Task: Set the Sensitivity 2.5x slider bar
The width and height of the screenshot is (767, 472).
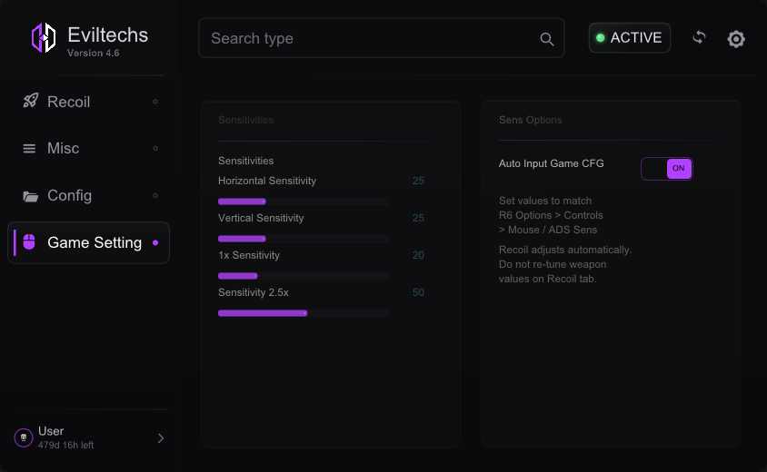Action: click(x=304, y=313)
